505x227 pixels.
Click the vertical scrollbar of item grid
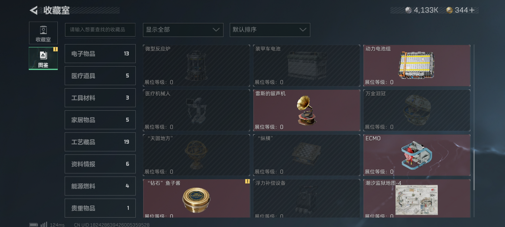[474, 117]
